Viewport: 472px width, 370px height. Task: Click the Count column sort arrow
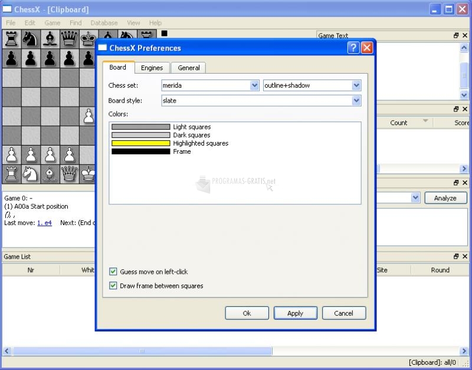pyautogui.click(x=425, y=121)
